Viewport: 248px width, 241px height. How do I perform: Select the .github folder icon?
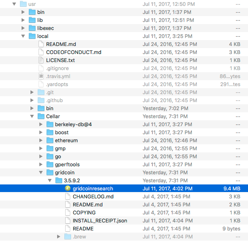pyautogui.click(x=41, y=100)
